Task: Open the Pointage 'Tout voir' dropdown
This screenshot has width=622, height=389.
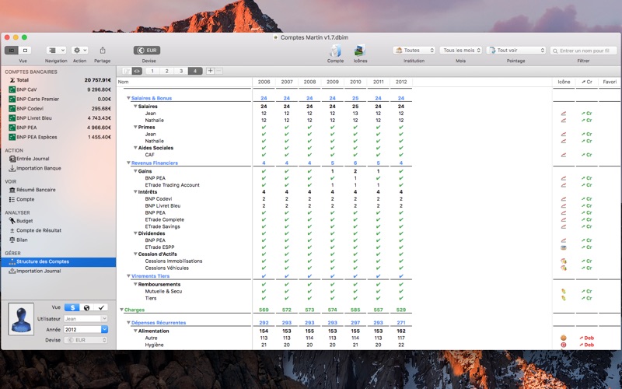Action: tap(516, 51)
